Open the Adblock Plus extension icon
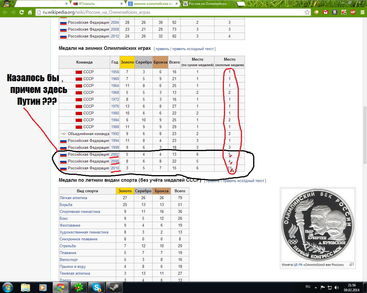Screen dimensions: 367x293 353,12
